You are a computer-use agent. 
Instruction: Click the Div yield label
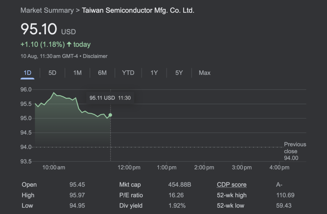(x=131, y=206)
